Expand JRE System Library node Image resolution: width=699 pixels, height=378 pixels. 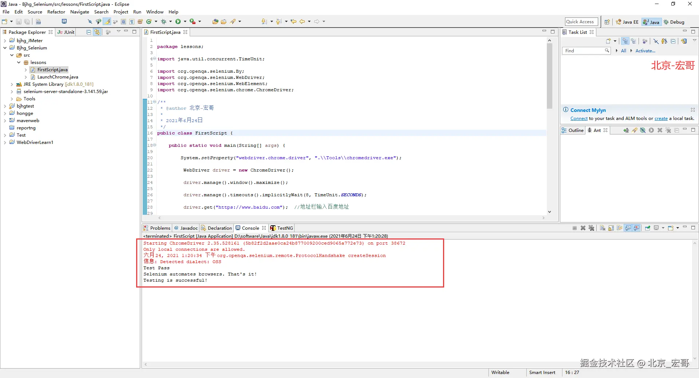pos(12,84)
